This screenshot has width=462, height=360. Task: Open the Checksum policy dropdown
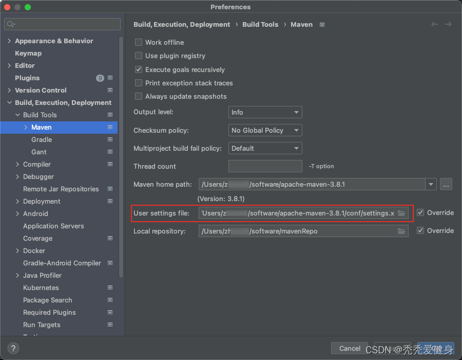click(265, 130)
